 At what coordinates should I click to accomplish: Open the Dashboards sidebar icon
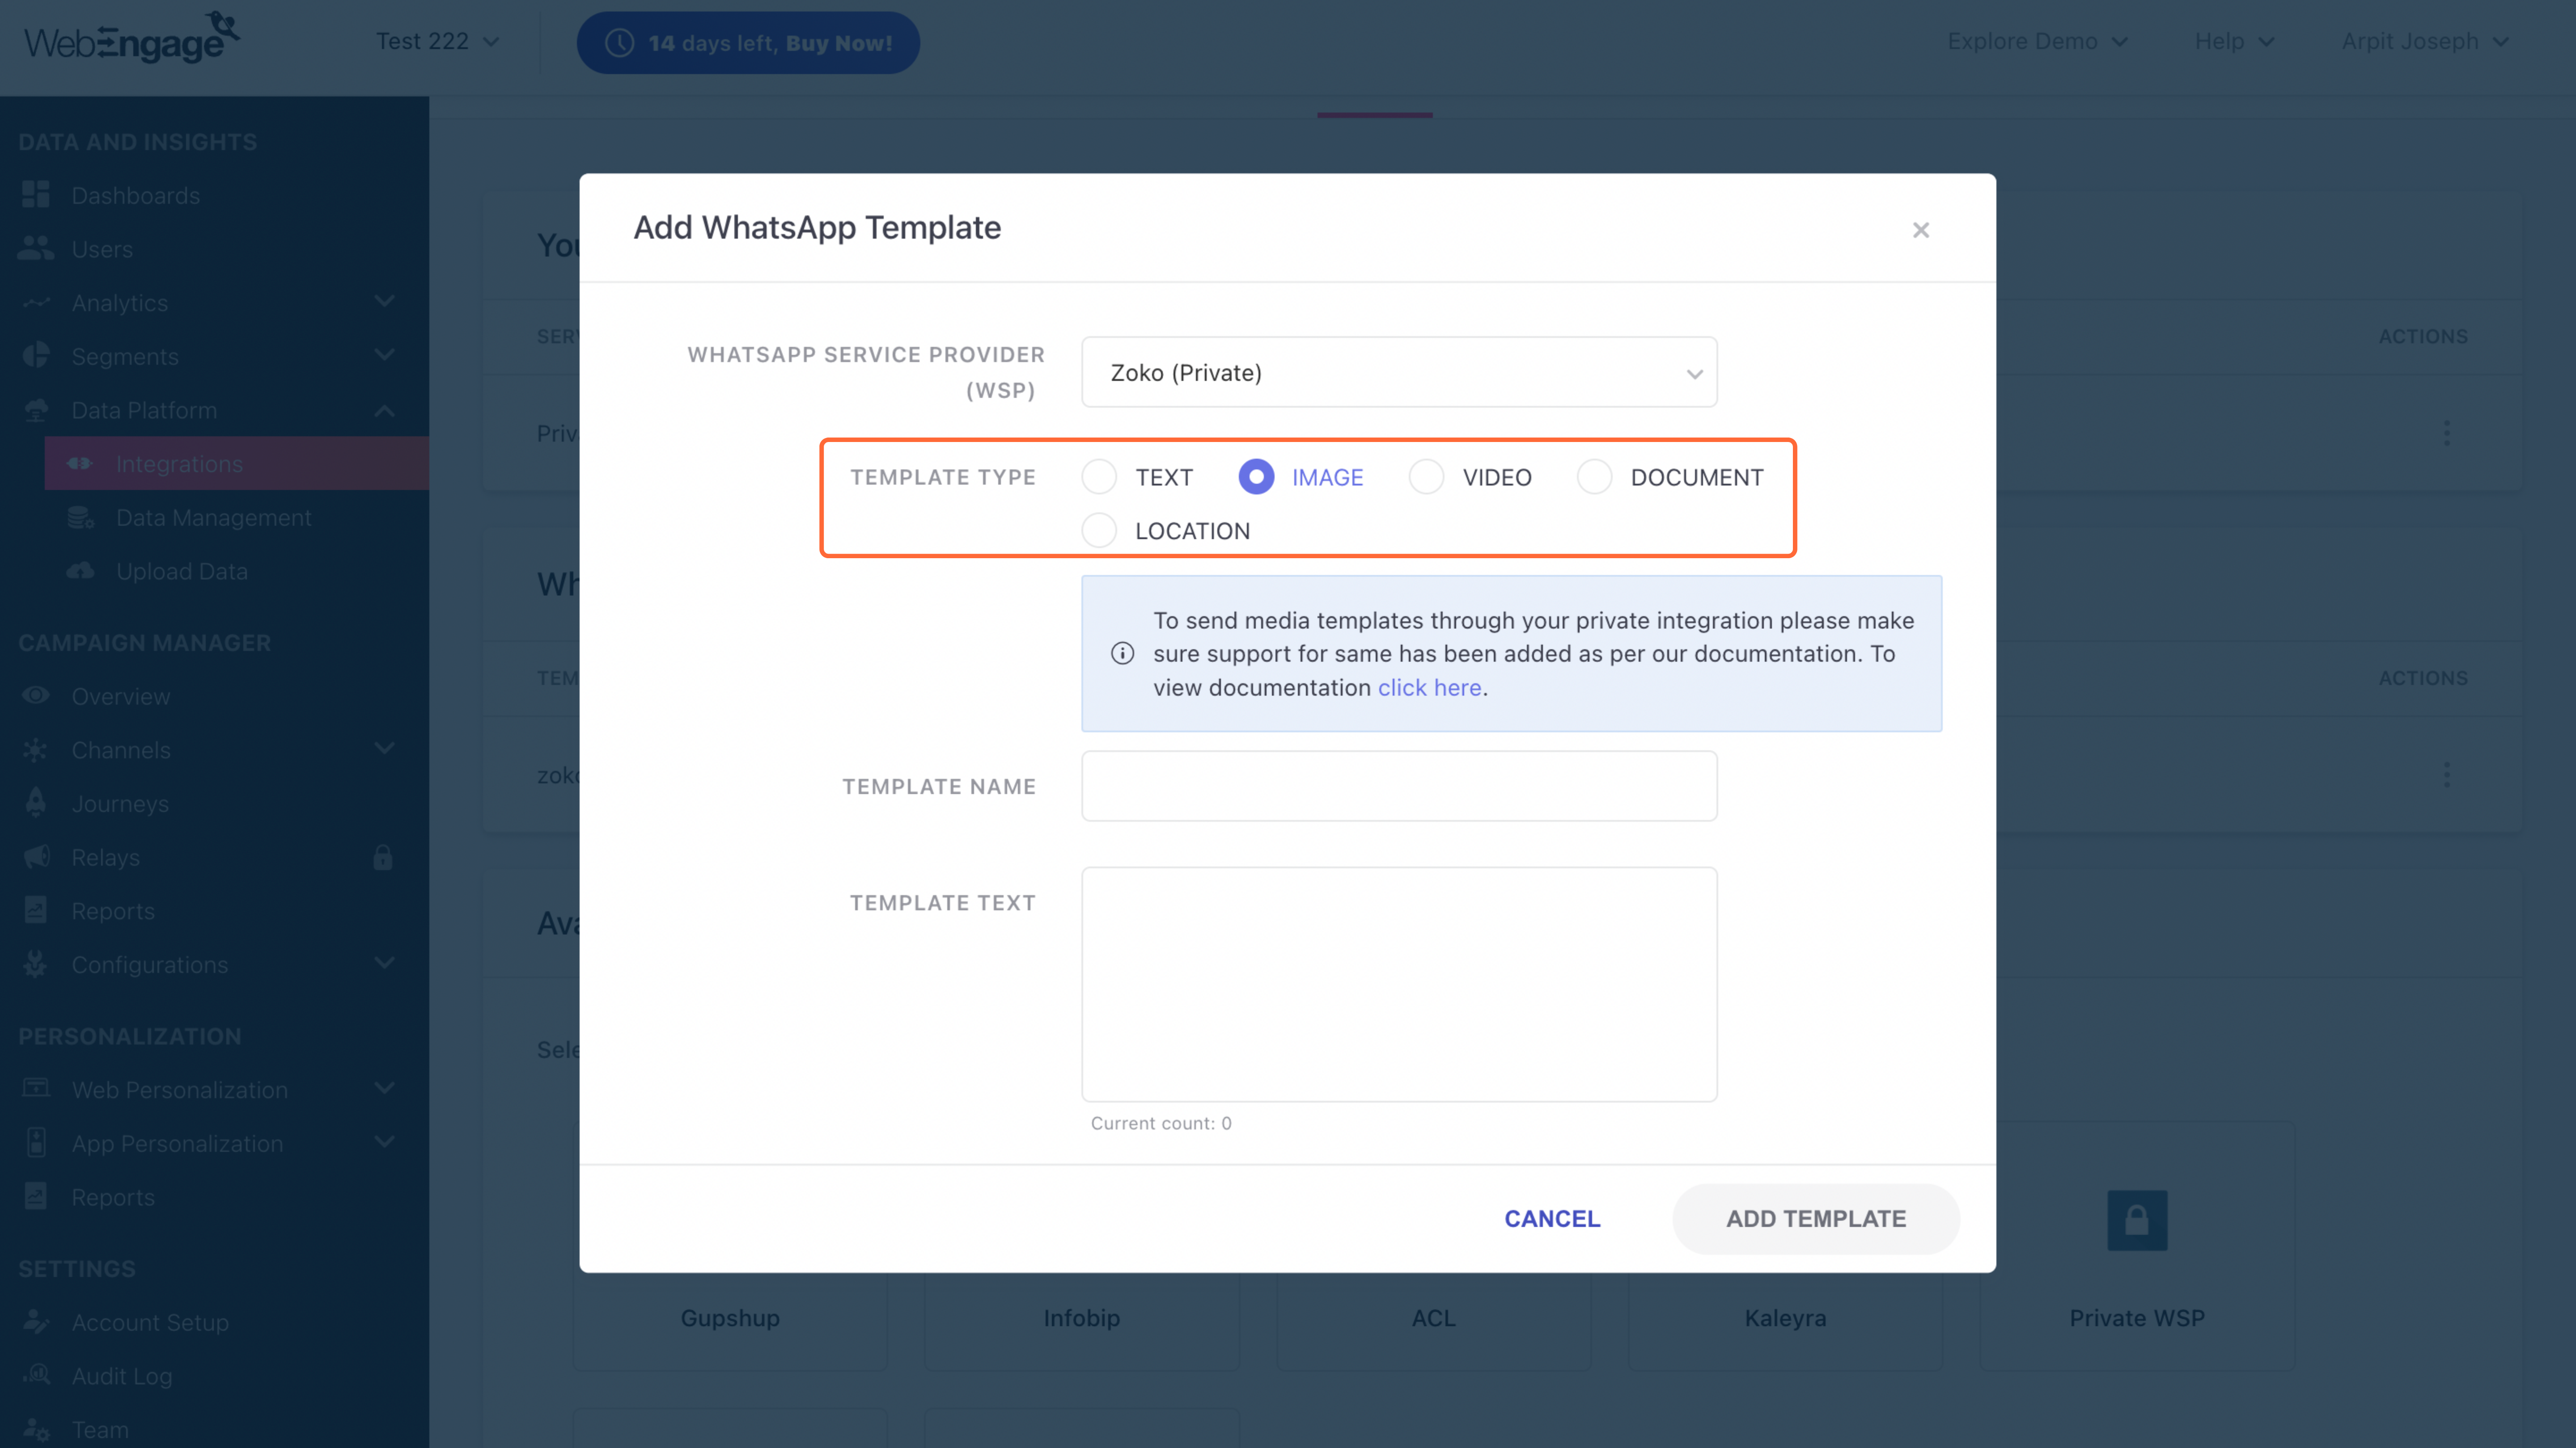pyautogui.click(x=36, y=195)
